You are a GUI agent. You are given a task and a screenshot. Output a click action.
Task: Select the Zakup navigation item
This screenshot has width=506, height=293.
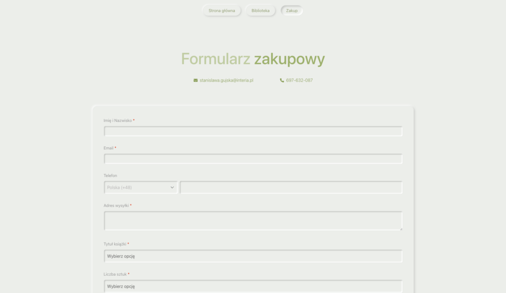pos(292,10)
